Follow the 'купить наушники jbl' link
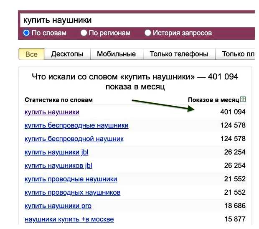The image size is (259, 229). click(56, 152)
